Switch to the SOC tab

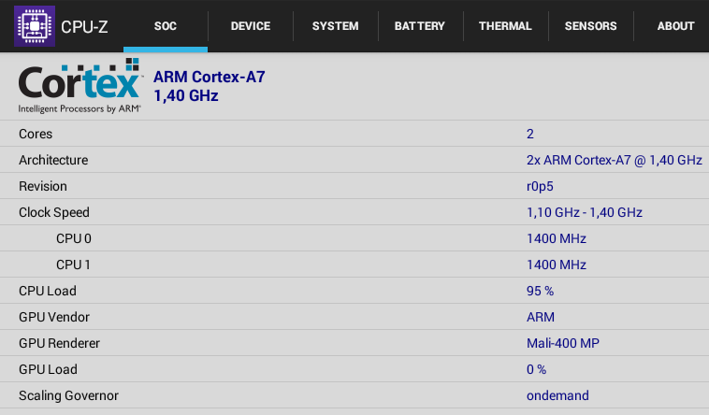pyautogui.click(x=165, y=26)
